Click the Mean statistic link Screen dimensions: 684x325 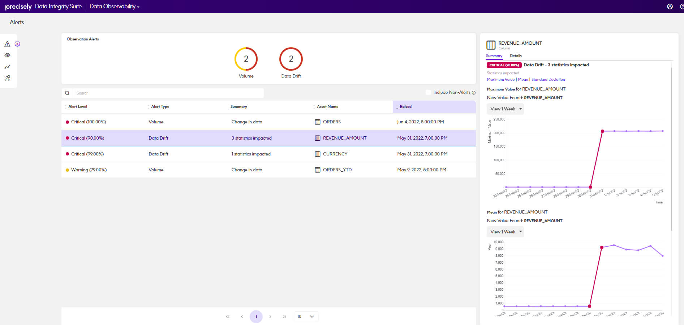(523, 80)
